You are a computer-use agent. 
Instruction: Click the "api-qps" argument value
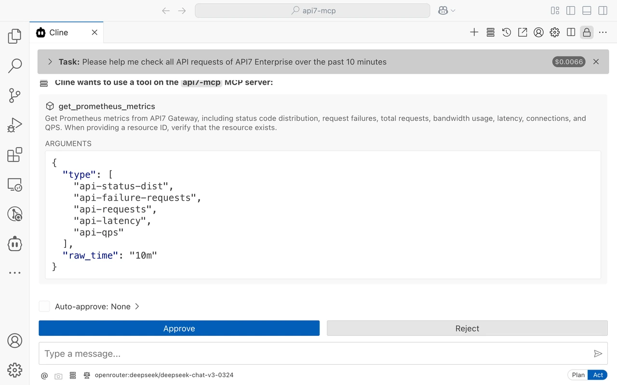(x=98, y=232)
